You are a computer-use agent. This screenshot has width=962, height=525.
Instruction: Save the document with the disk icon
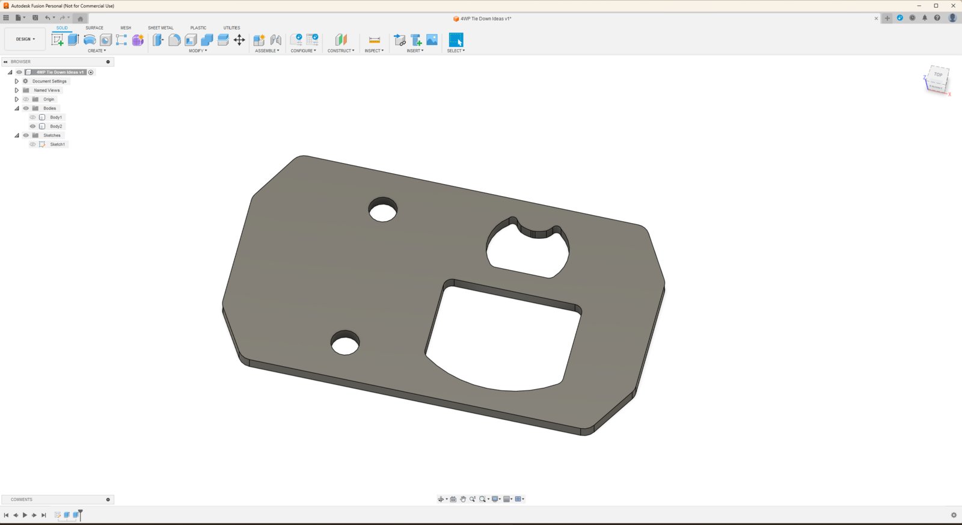[35, 18]
